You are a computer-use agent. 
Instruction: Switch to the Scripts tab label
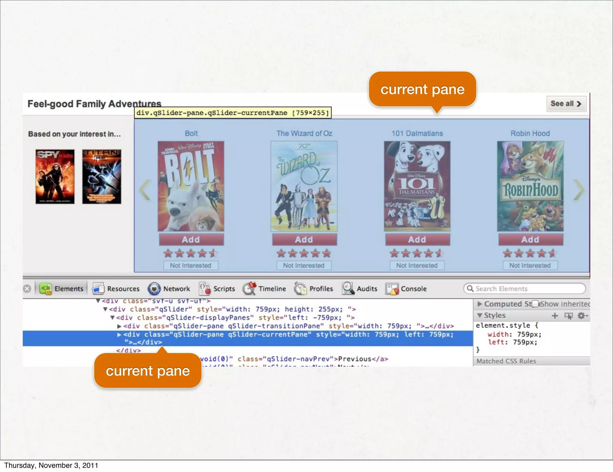click(x=224, y=289)
